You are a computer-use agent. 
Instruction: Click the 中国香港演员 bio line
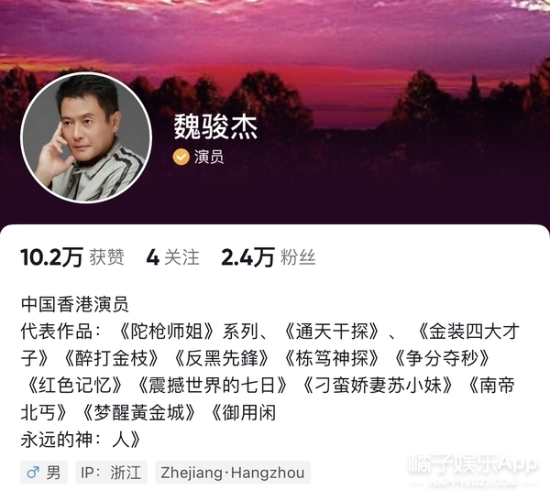(75, 304)
